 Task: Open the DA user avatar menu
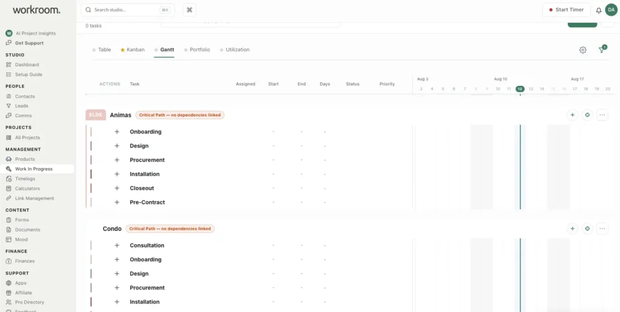click(x=611, y=10)
